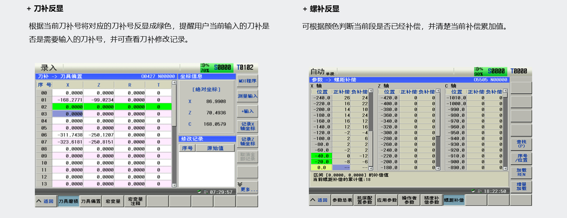Switch to the 刀具磨损 tab
The image size is (567, 218).
pos(68,201)
